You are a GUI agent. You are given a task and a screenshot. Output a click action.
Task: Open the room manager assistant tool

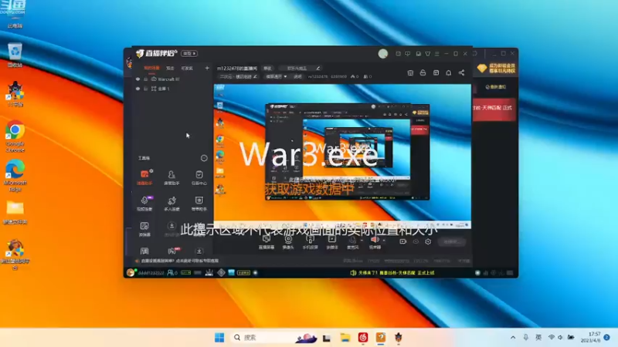(x=171, y=177)
